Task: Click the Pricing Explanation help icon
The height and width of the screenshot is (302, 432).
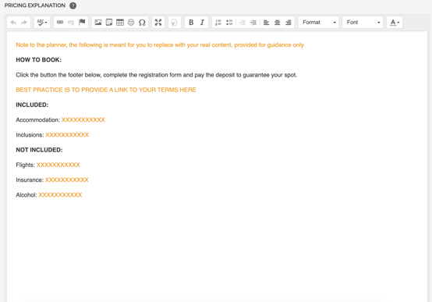Action: click(x=73, y=5)
